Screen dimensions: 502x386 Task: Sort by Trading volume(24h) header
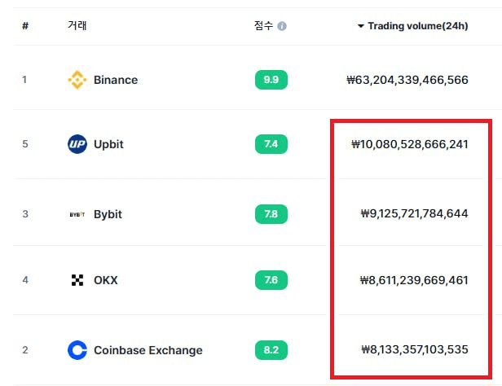(418, 26)
